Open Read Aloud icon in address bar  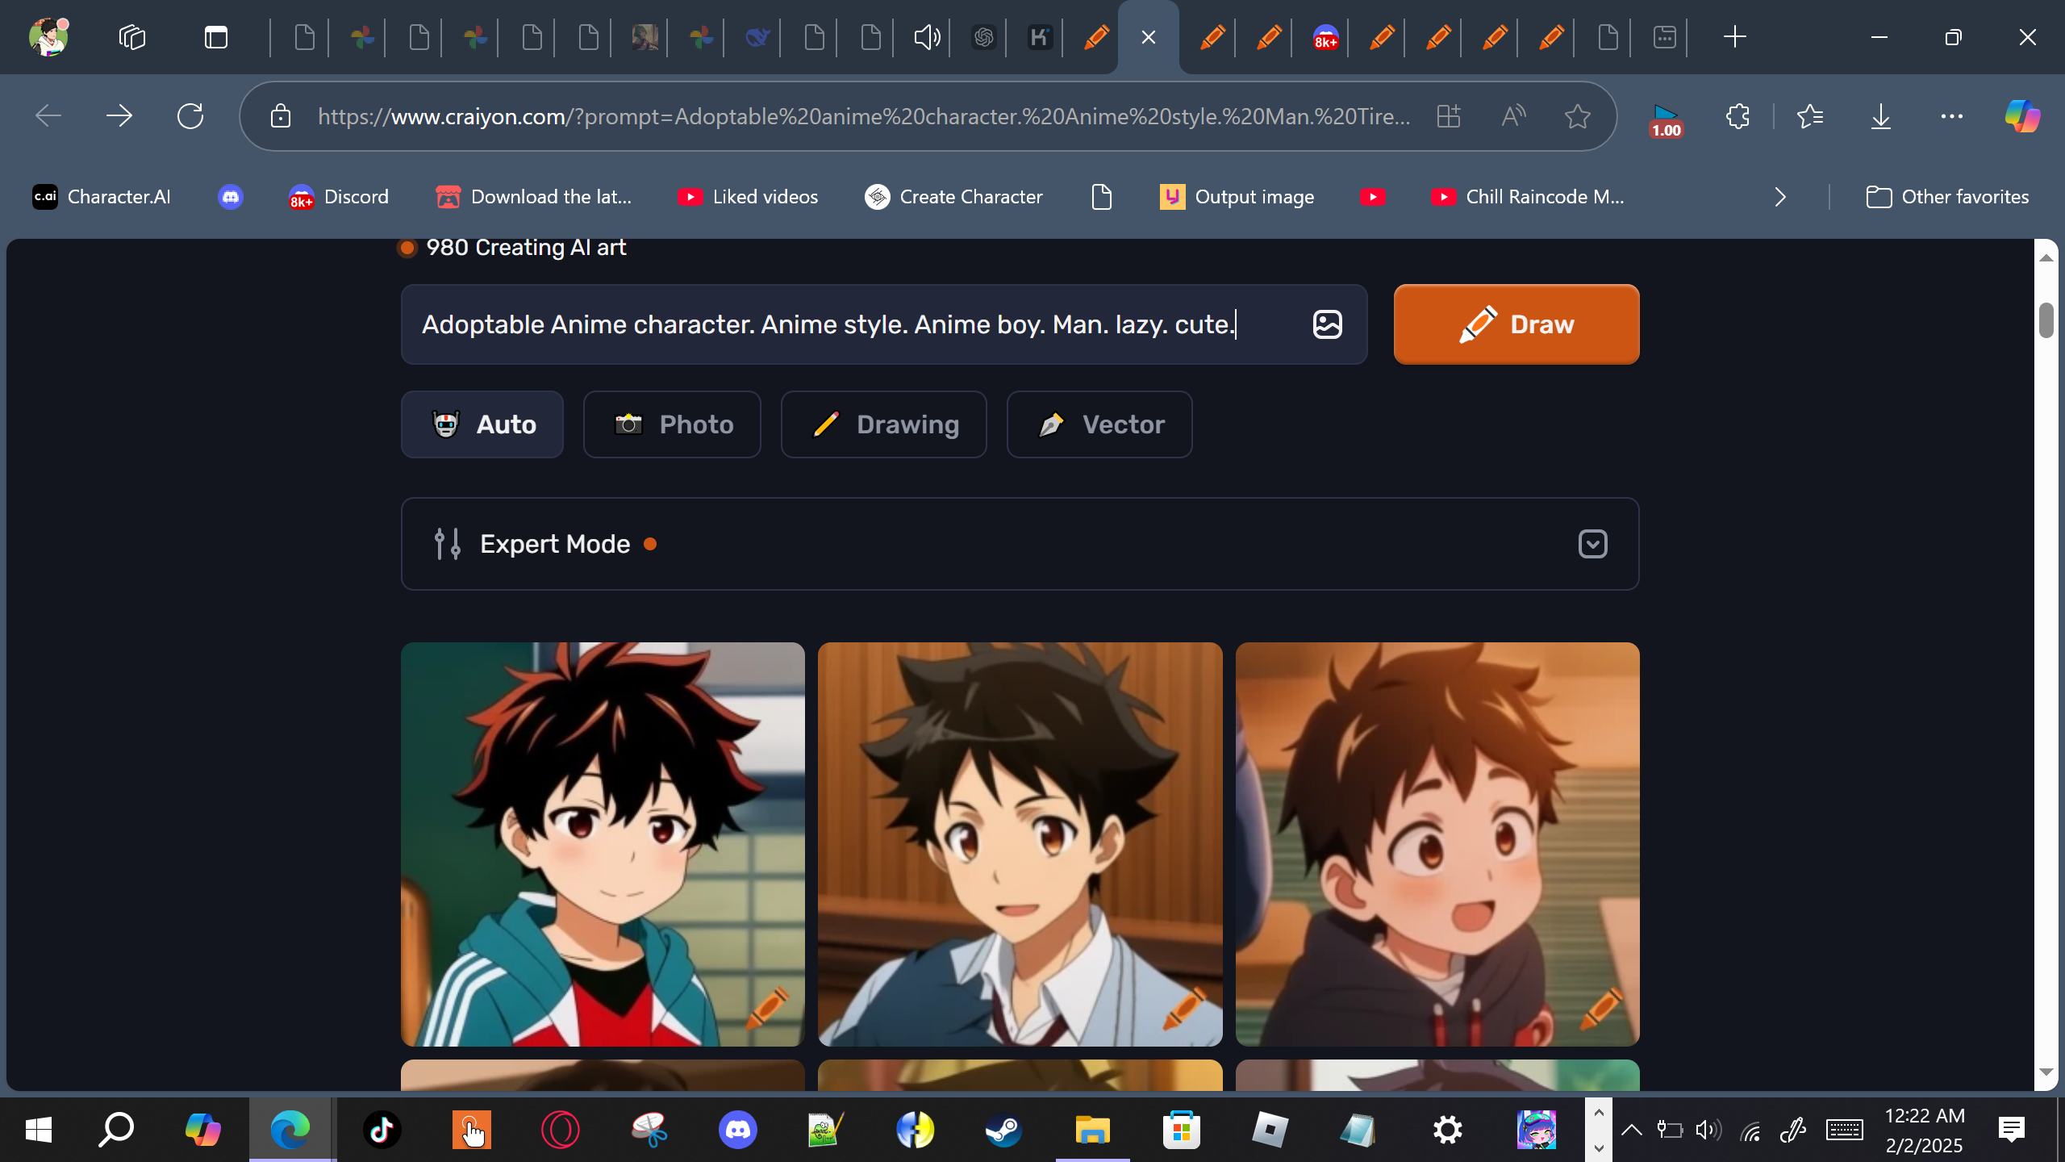point(1513,116)
